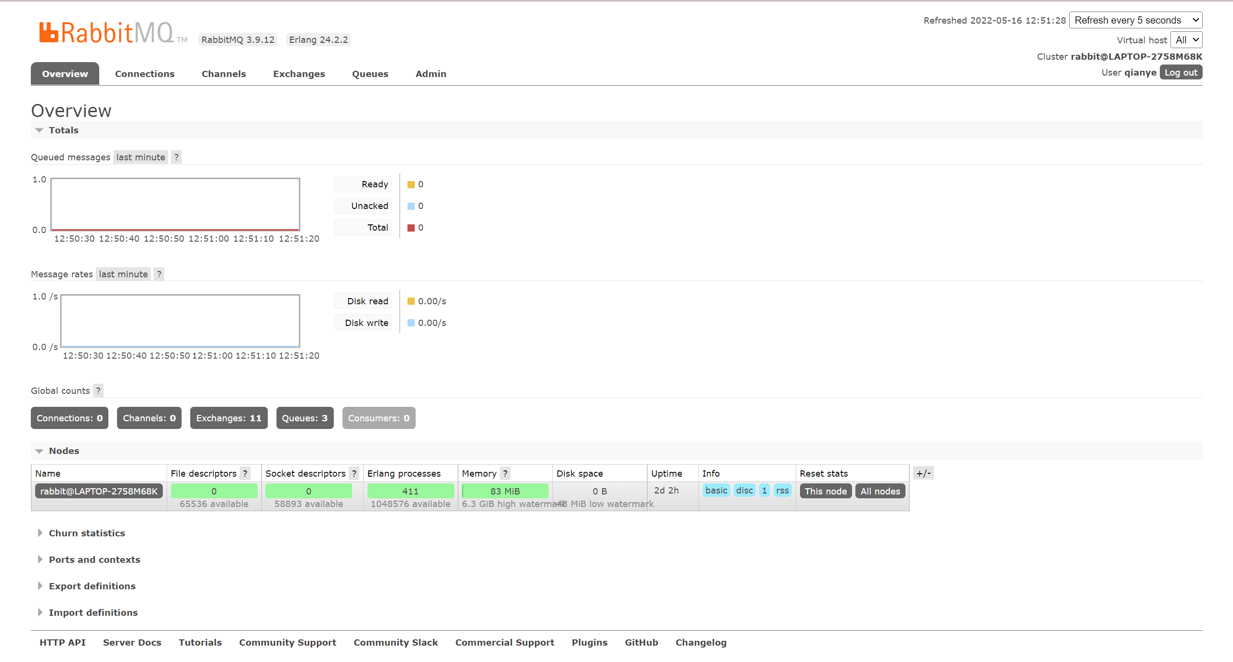Switch to the Channels tab

point(223,74)
